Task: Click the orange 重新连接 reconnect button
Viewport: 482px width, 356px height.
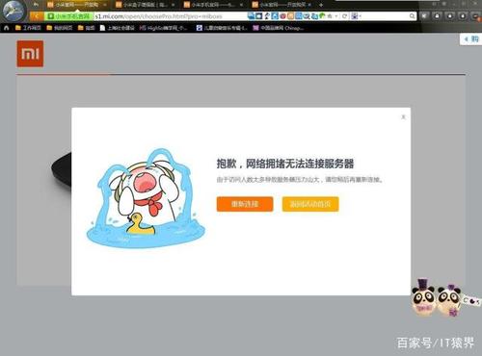Action: point(245,204)
